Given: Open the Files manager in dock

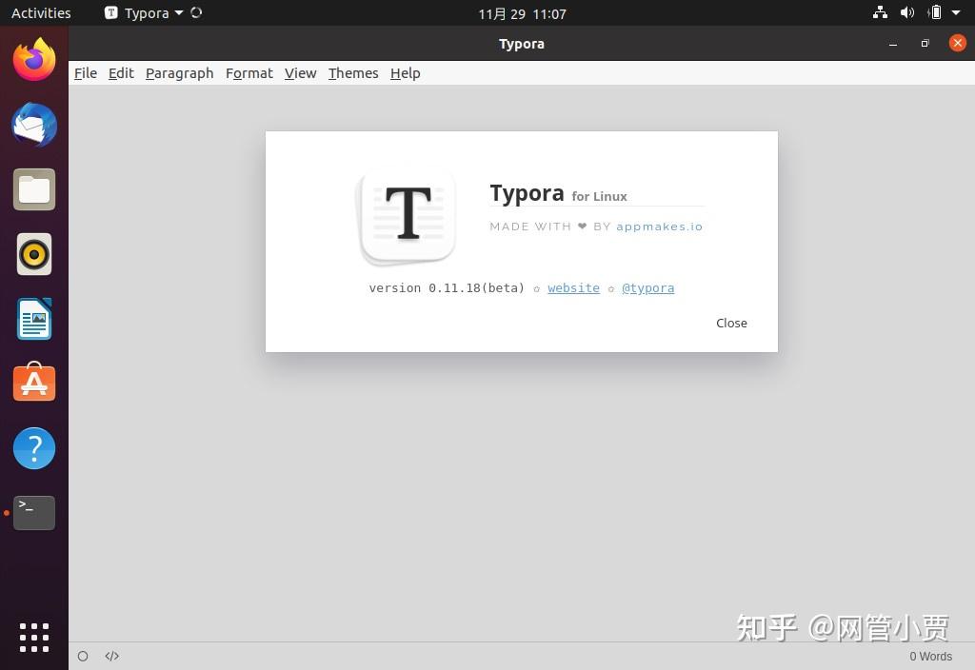Looking at the screenshot, I should (x=34, y=189).
